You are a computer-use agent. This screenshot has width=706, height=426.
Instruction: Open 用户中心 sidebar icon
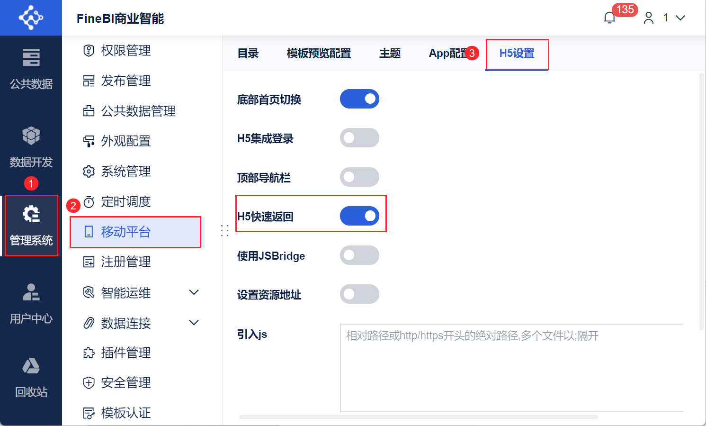pos(31,304)
